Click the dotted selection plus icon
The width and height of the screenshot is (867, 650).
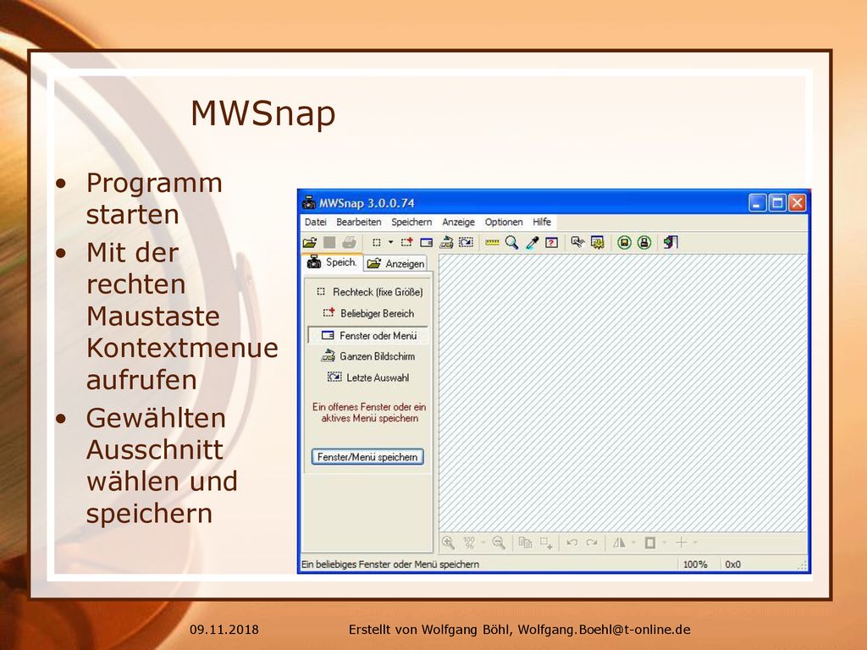tap(546, 543)
